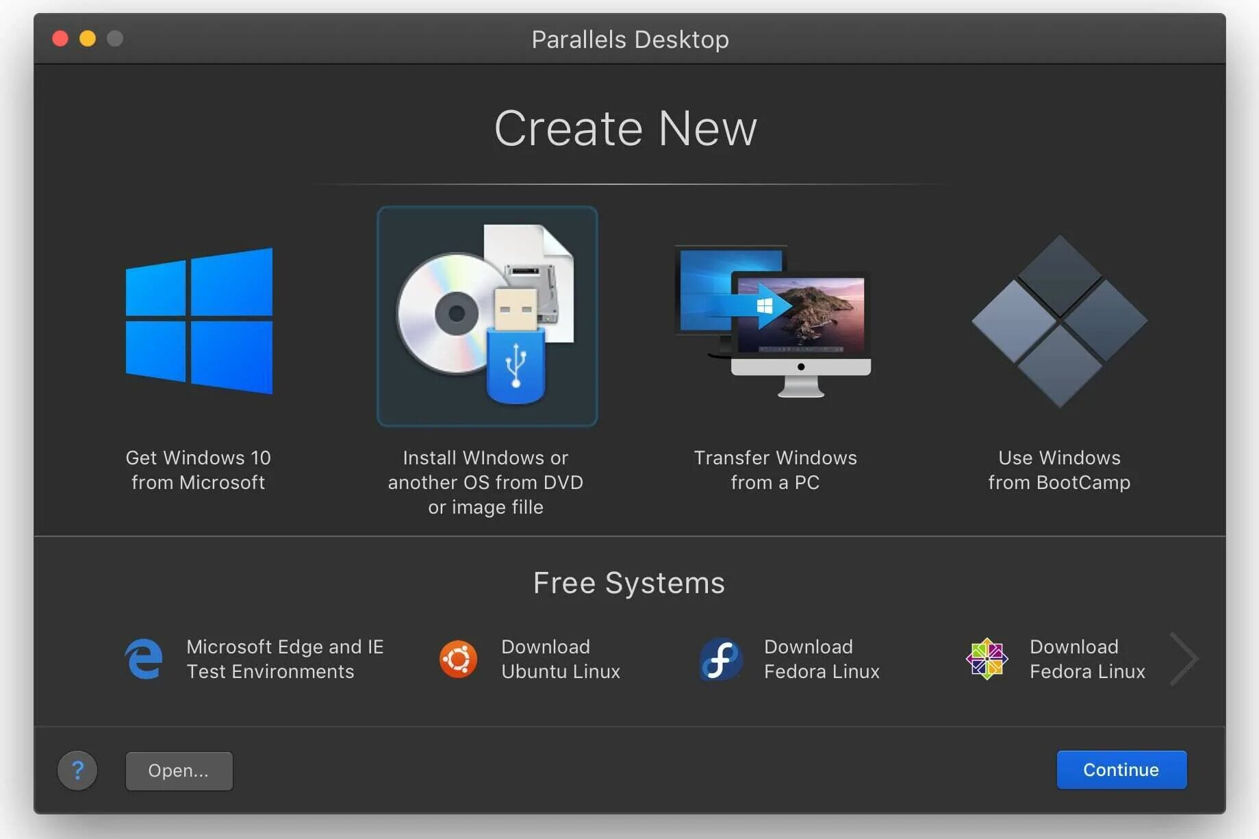1259x839 pixels.
Task: Click the 'Create New' heading
Action: (626, 128)
